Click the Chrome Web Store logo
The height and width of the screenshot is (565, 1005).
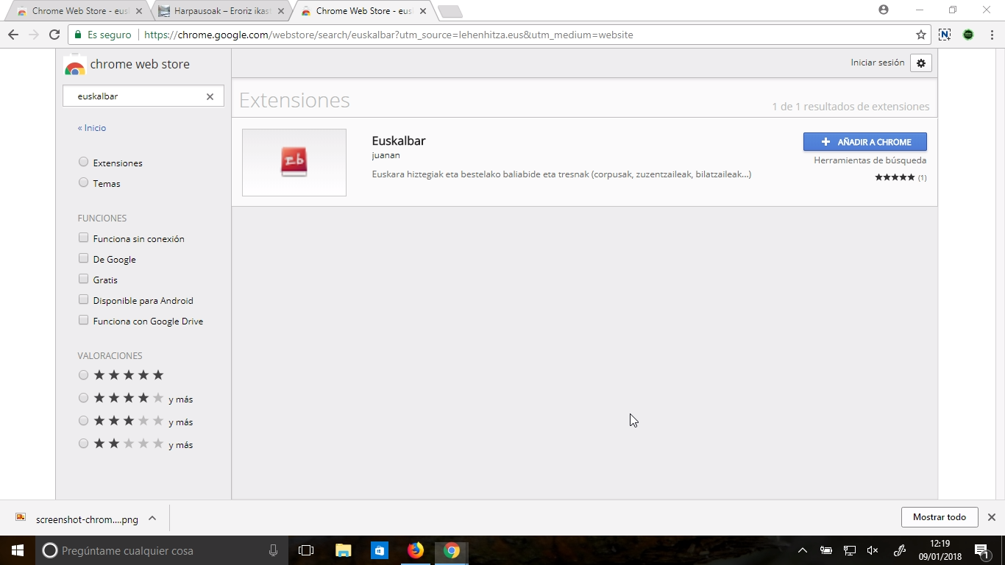74,65
